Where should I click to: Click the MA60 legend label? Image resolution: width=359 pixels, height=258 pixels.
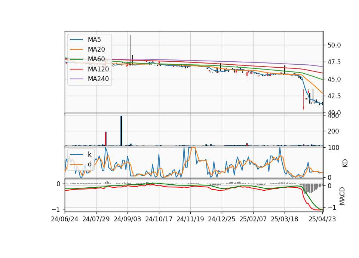(96, 59)
